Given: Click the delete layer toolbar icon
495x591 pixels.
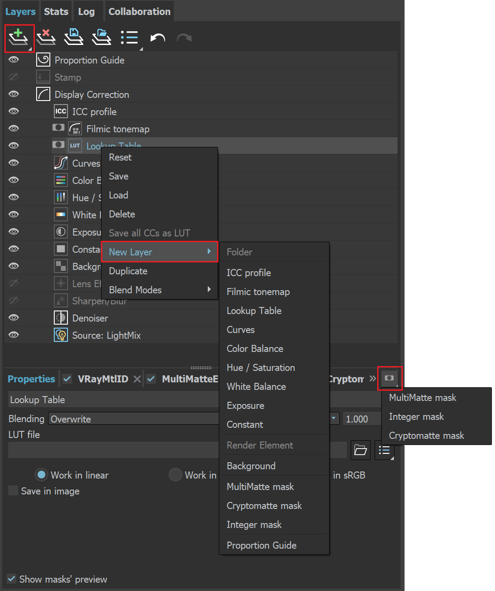Looking at the screenshot, I should click(x=46, y=37).
